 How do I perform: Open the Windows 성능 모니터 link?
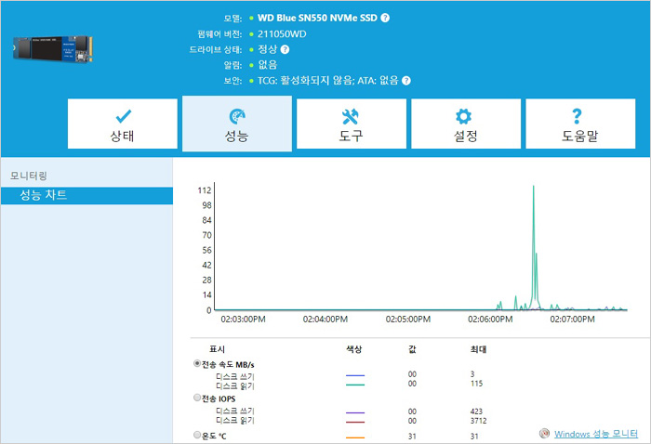click(x=596, y=434)
